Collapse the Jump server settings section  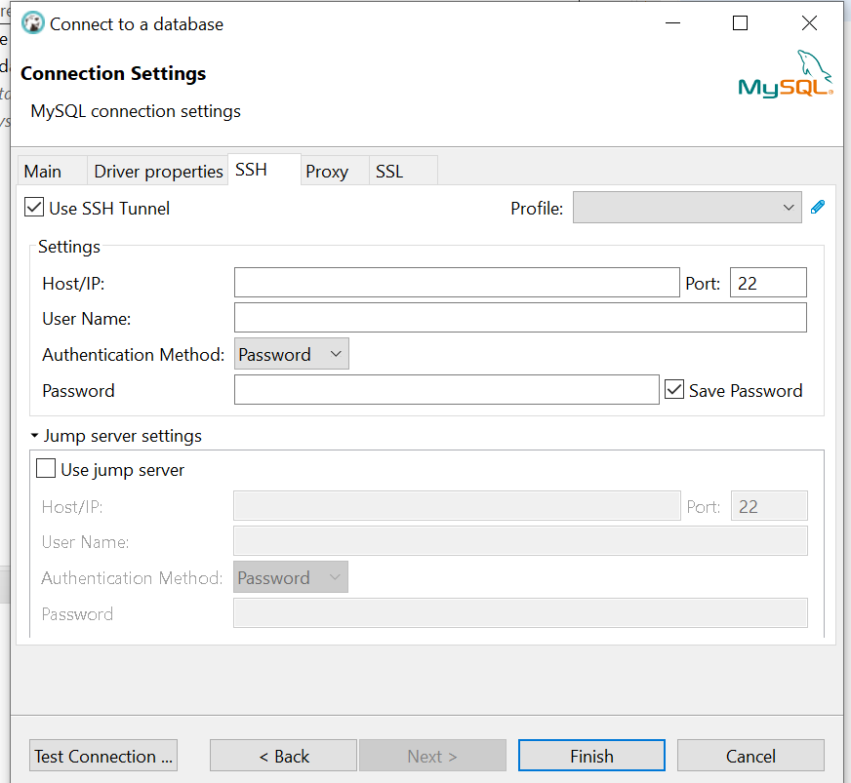point(34,436)
